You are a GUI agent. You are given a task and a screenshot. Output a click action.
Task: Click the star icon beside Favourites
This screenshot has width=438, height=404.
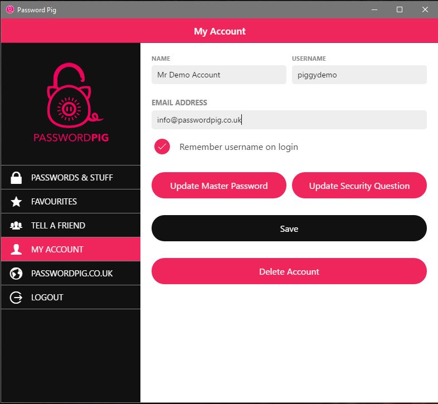(16, 201)
